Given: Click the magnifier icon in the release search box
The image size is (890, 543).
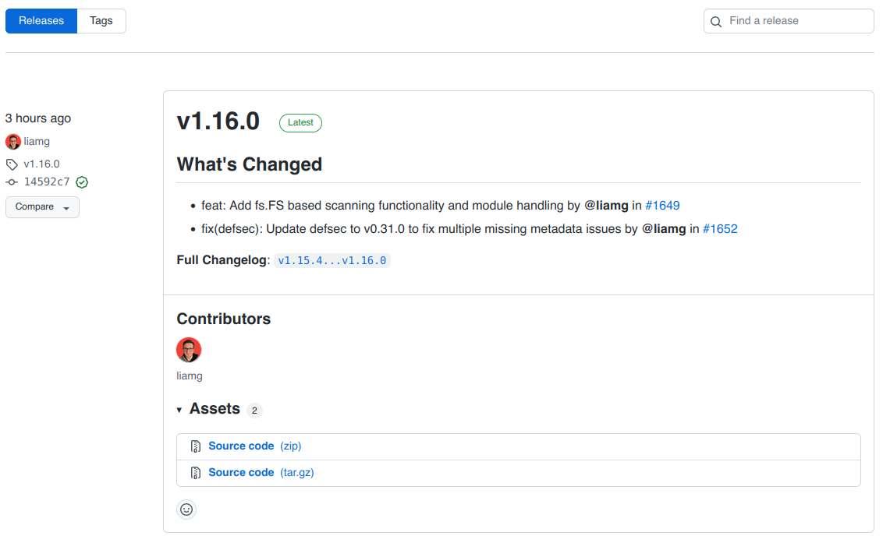Looking at the screenshot, I should click(716, 21).
